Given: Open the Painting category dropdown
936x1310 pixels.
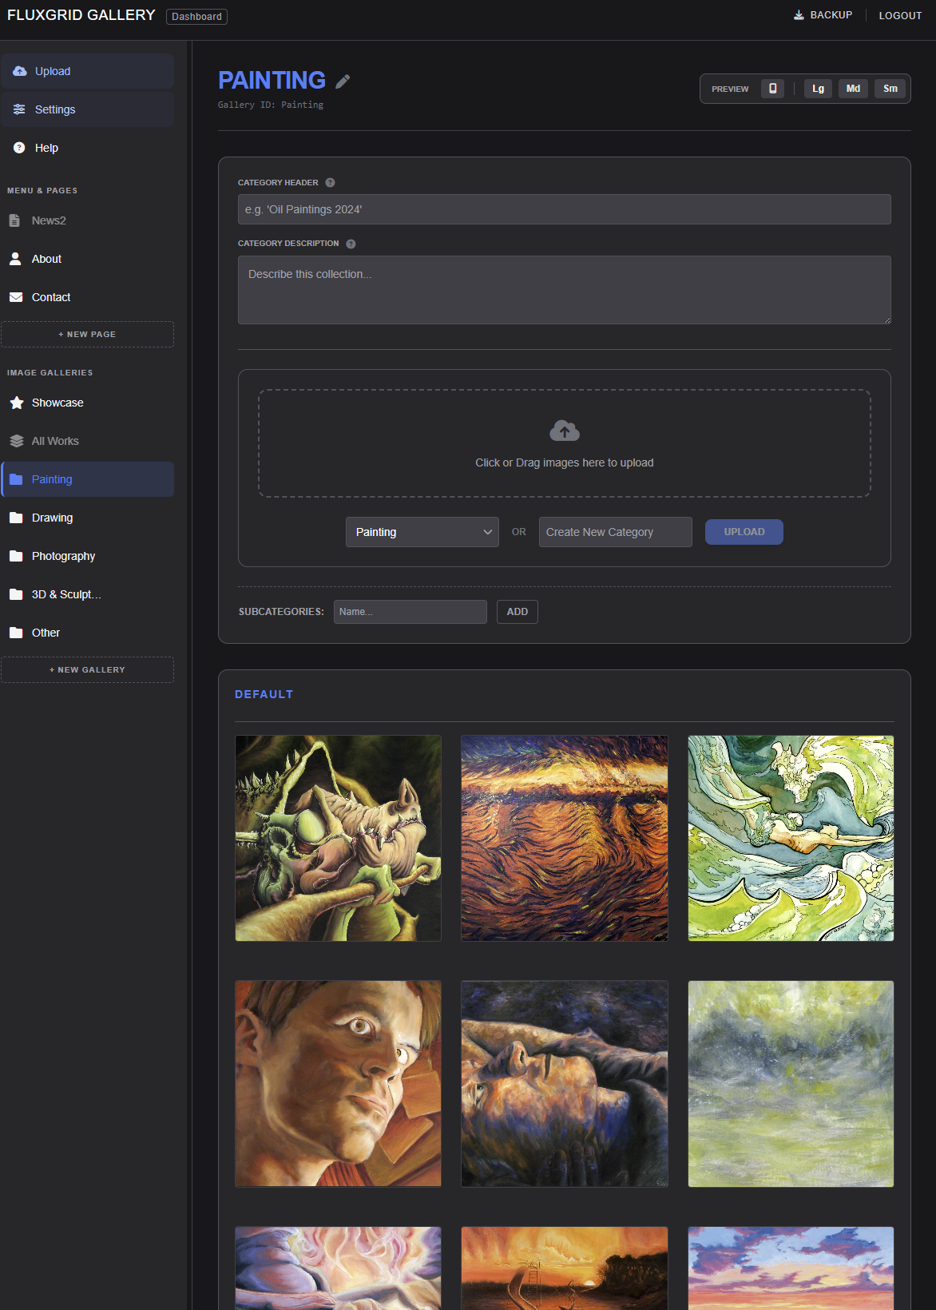Looking at the screenshot, I should point(422,532).
